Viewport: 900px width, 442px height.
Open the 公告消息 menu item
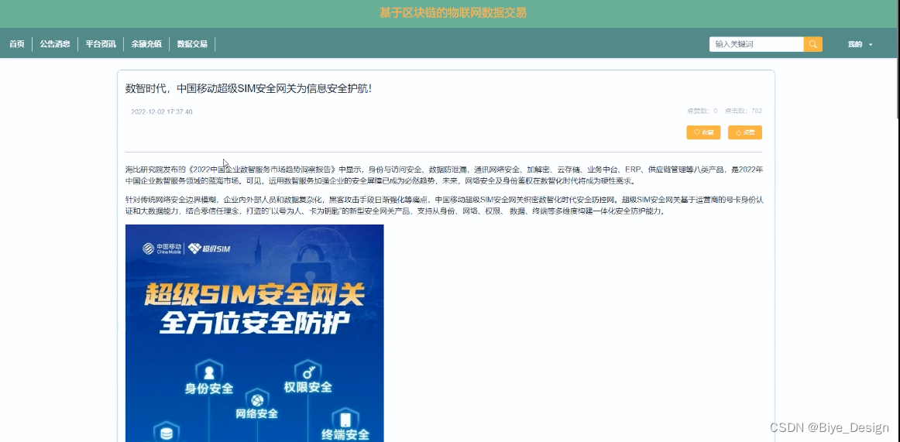coord(55,44)
